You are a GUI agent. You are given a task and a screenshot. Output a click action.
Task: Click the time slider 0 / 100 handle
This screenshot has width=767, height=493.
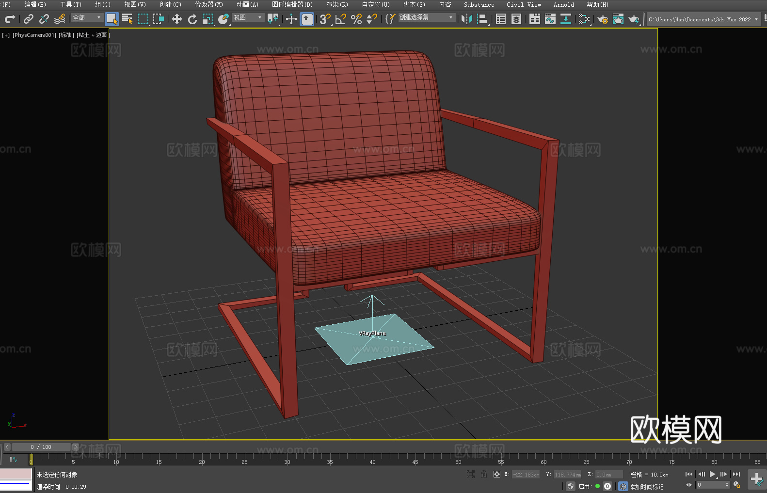(41, 447)
